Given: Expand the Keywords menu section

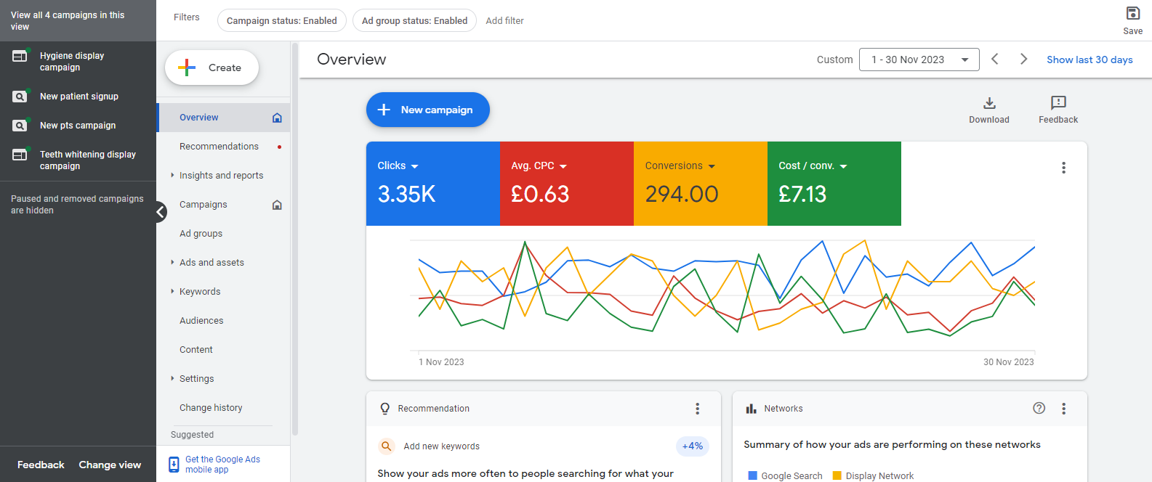Looking at the screenshot, I should (200, 292).
